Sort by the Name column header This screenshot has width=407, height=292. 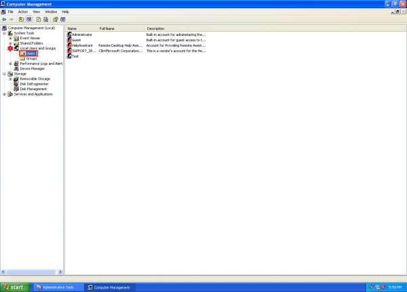[x=81, y=28]
